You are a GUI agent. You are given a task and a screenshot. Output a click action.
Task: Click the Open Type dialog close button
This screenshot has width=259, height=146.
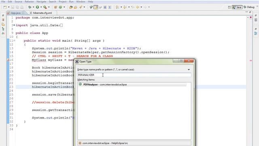(x=189, y=61)
